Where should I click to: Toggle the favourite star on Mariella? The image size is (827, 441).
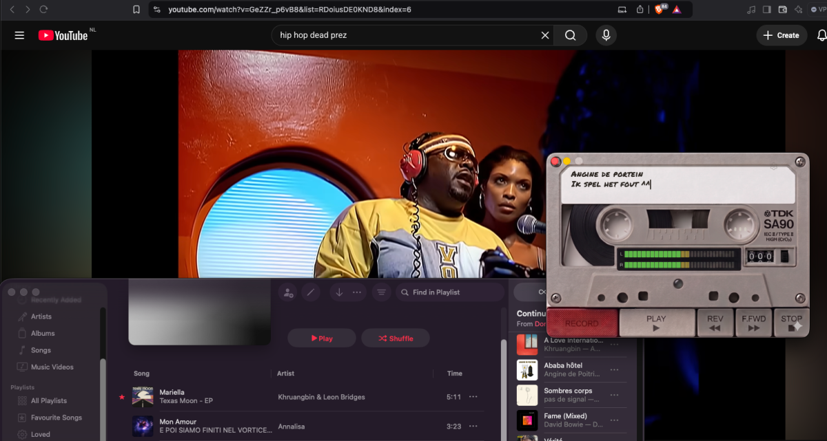tap(123, 397)
